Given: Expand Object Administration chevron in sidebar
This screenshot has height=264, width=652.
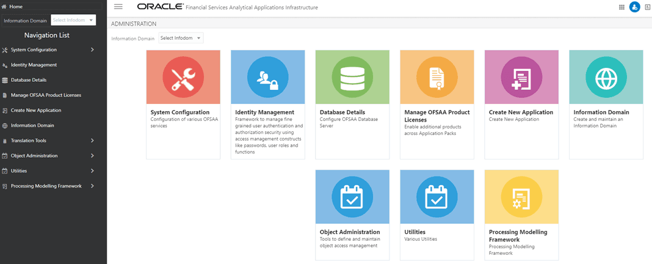Looking at the screenshot, I should click(x=92, y=156).
